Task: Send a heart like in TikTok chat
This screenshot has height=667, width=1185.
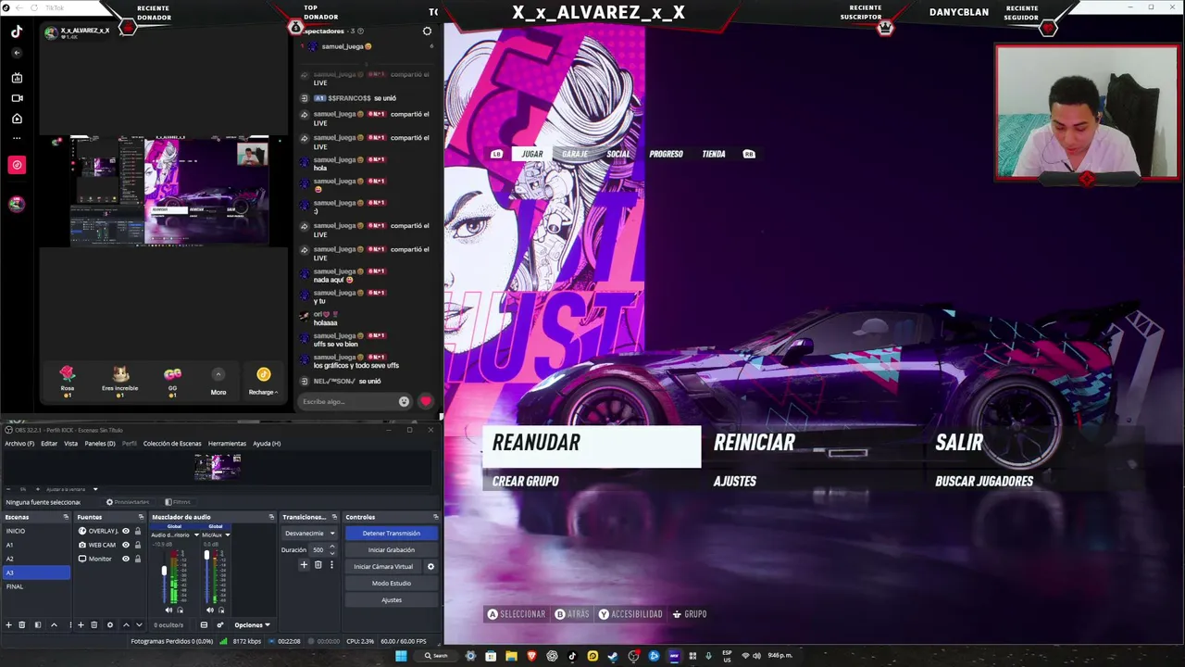Action: pos(426,402)
